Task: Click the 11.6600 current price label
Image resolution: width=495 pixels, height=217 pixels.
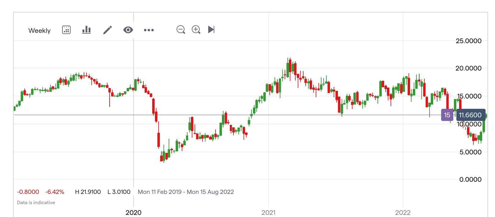Action: click(470, 115)
